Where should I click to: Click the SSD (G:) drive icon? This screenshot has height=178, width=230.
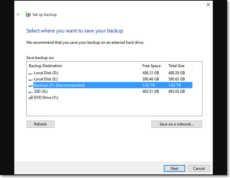(x=31, y=92)
